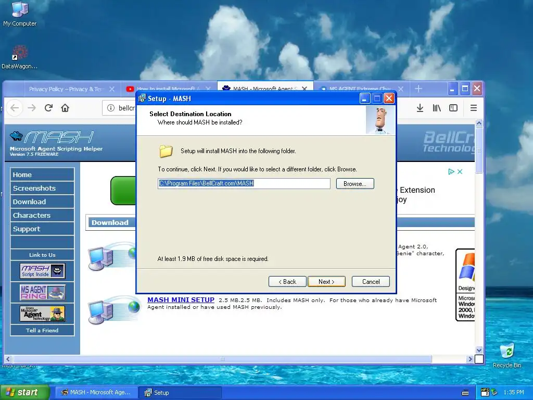Click the HFS tray icon
The width and height of the screenshot is (533, 400).
point(485,392)
